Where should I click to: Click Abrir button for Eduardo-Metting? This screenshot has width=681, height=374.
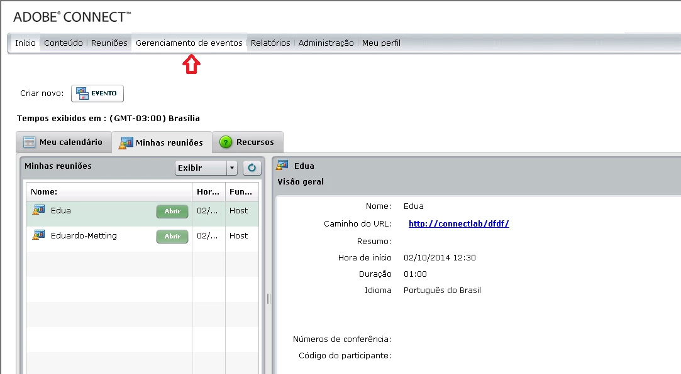[x=172, y=236]
